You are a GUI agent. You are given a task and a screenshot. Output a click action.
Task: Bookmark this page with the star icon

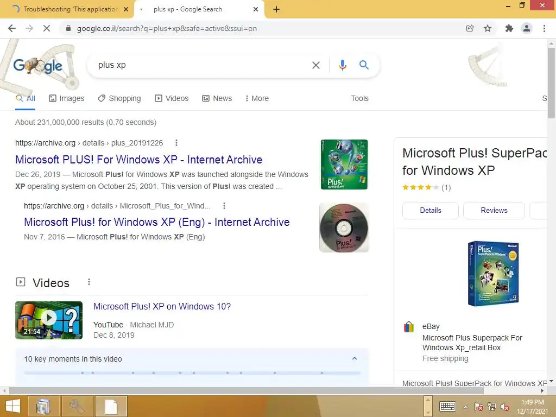click(488, 28)
